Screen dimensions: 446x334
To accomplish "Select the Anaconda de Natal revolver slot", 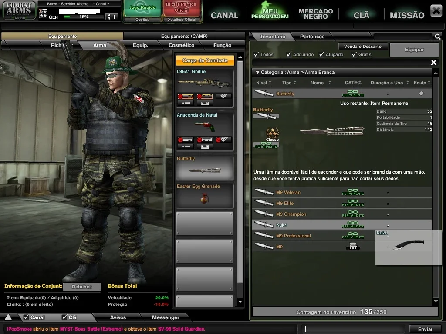I will (x=205, y=131).
